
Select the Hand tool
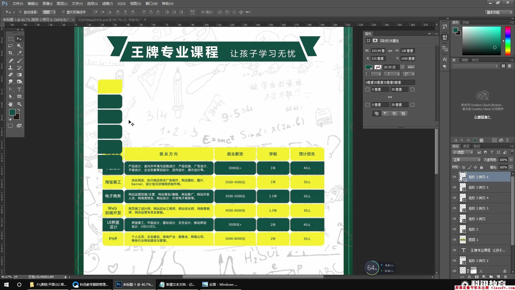coord(10,104)
